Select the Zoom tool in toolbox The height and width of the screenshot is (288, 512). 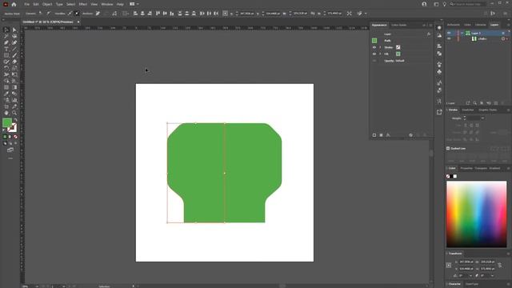(x=14, y=113)
